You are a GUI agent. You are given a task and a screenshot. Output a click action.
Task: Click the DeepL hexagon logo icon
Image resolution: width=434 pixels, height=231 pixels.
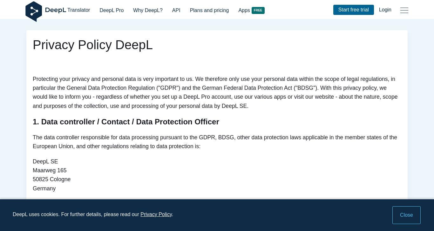pyautogui.click(x=34, y=11)
